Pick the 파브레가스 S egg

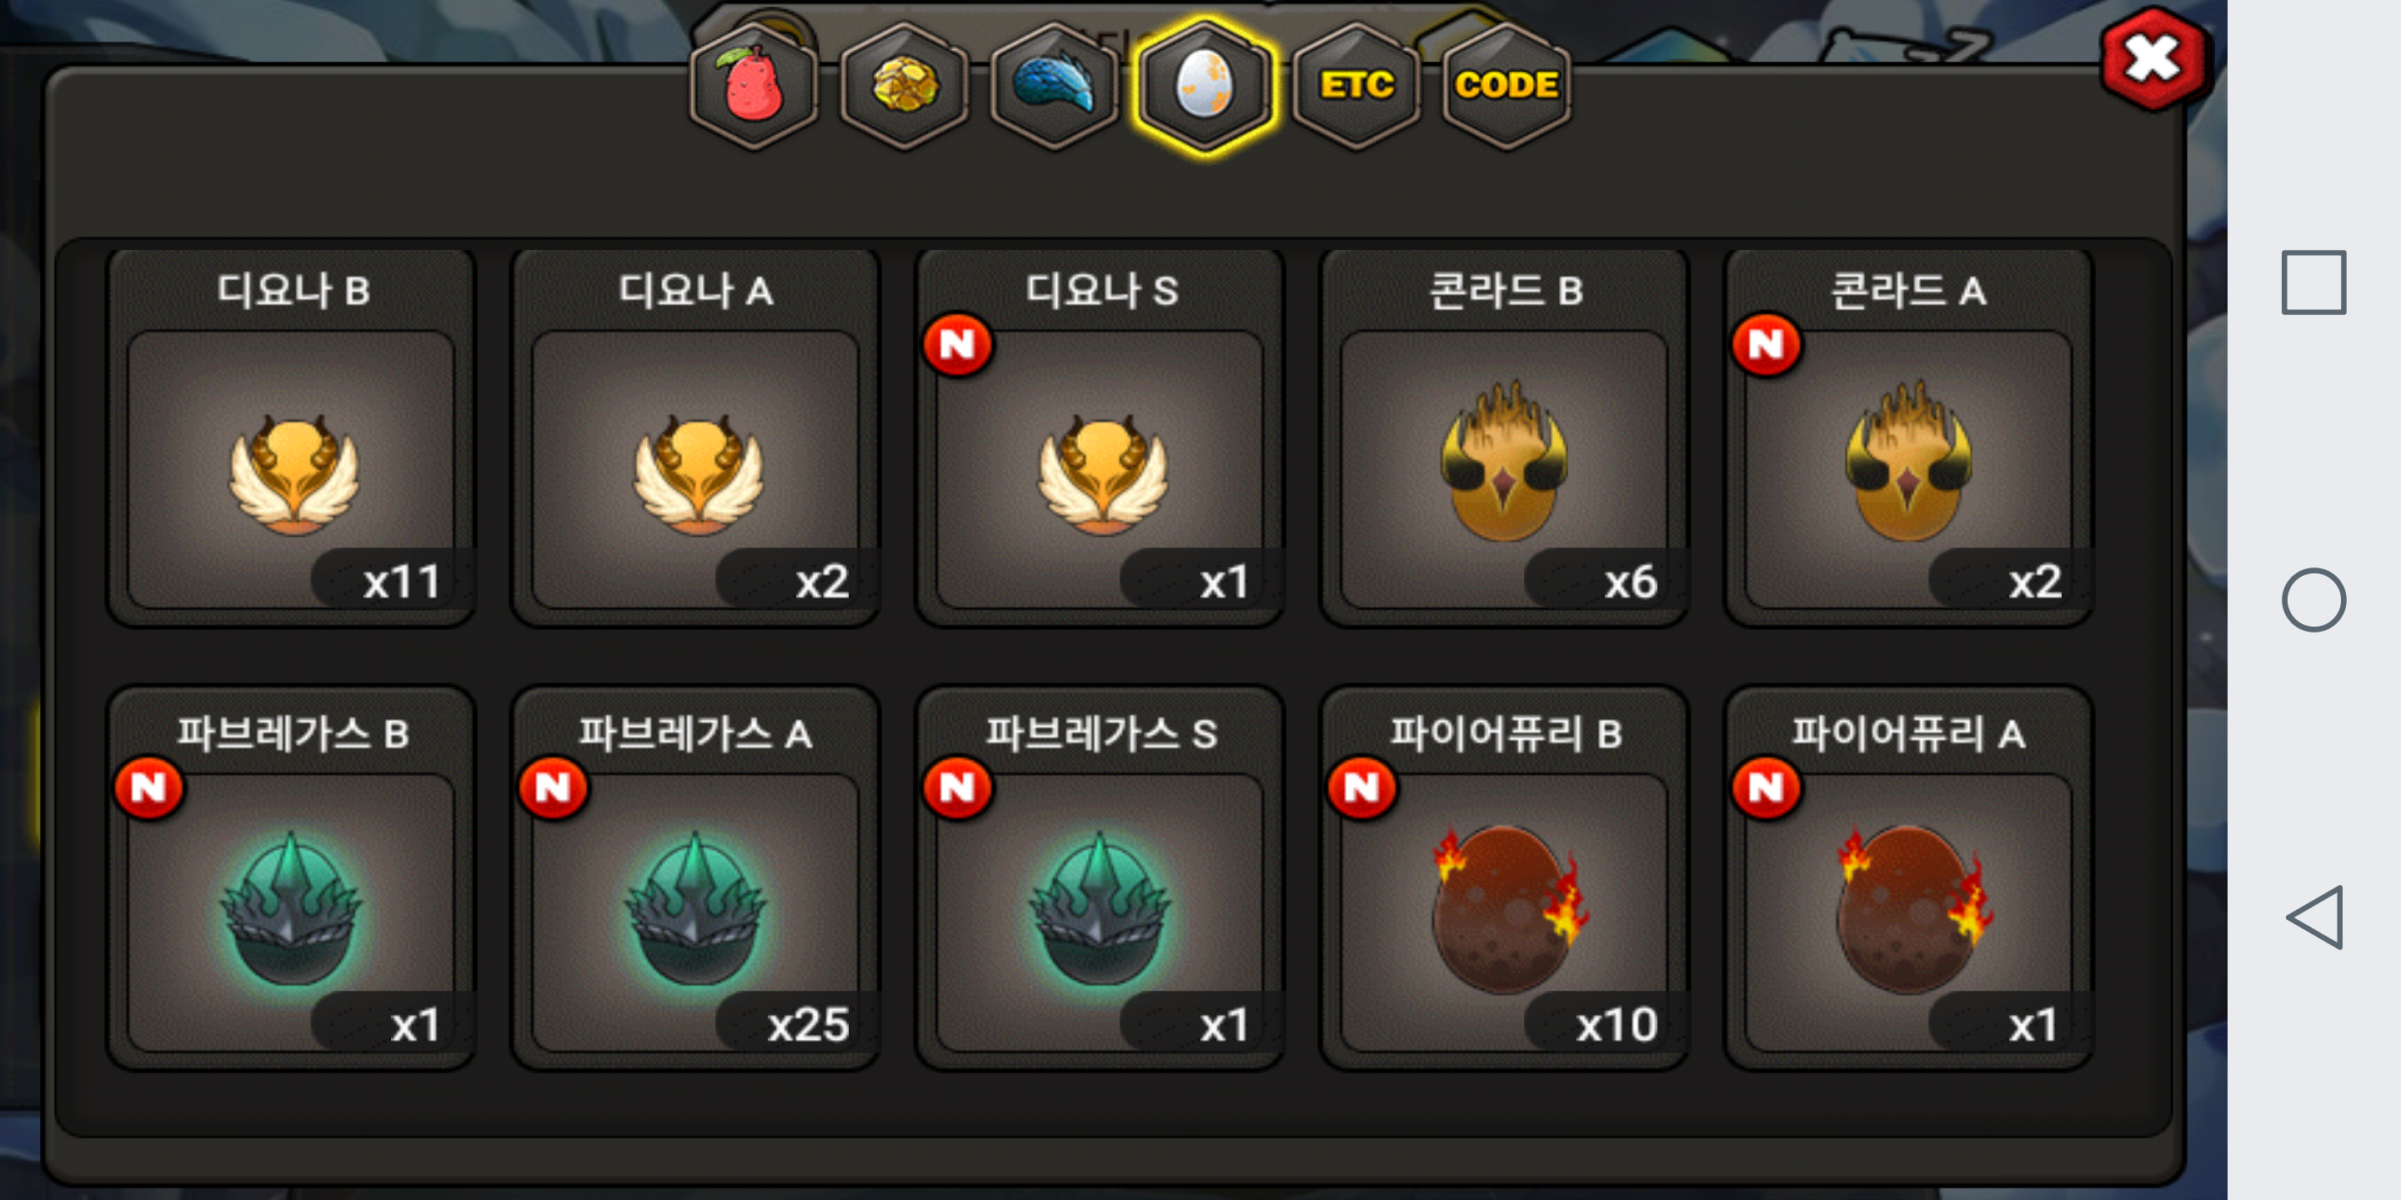pos(1100,879)
